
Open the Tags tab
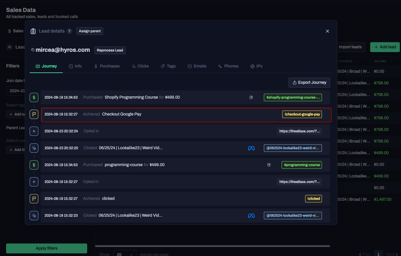tap(168, 66)
